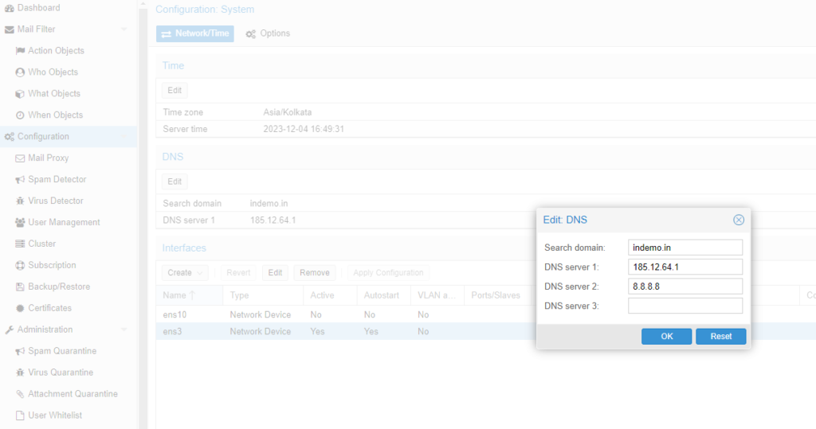Click Remove button in Interfaces toolbar
Image resolution: width=816 pixels, height=429 pixels.
[x=314, y=272]
